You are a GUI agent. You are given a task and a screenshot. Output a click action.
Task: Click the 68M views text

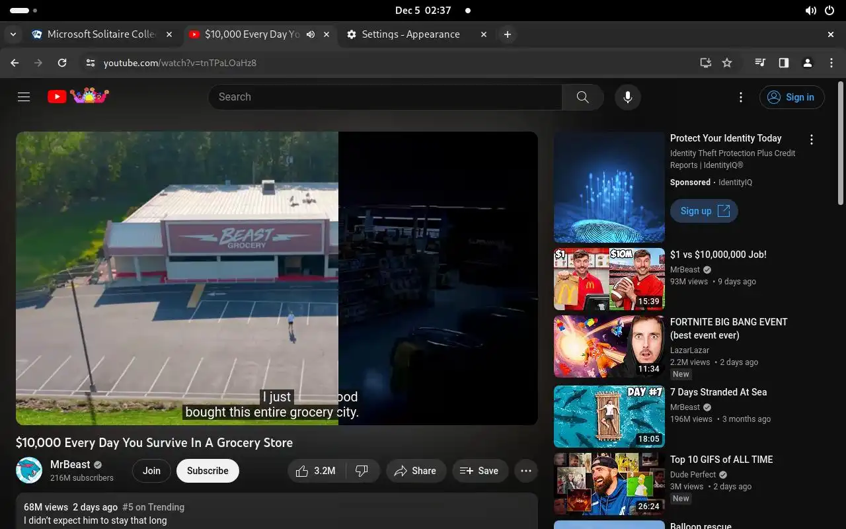(x=46, y=507)
